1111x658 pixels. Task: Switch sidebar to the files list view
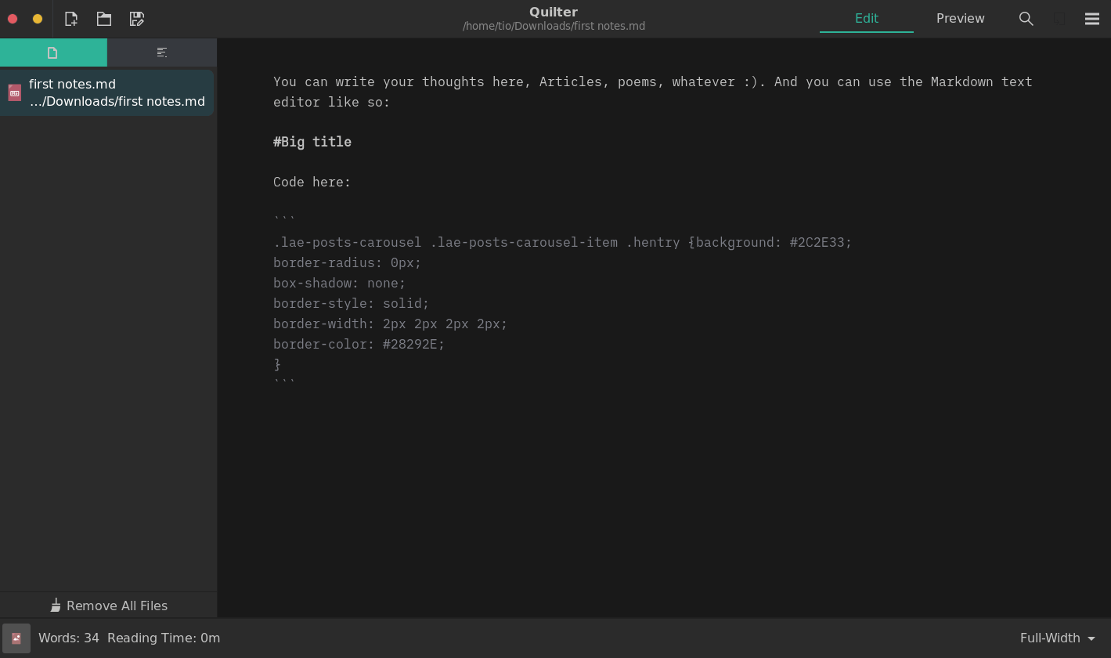[53, 52]
